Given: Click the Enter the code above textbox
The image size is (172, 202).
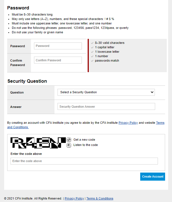Looking at the screenshot, I should (x=84, y=161).
